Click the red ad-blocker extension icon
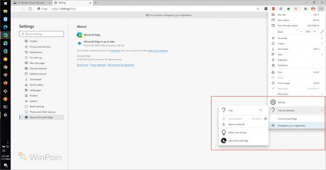The width and height of the screenshot is (326, 170). (273, 9)
